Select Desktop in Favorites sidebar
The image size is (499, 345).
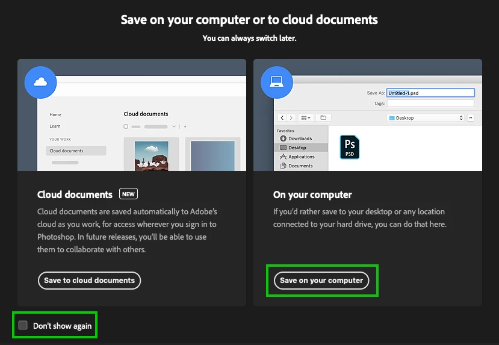click(x=301, y=148)
